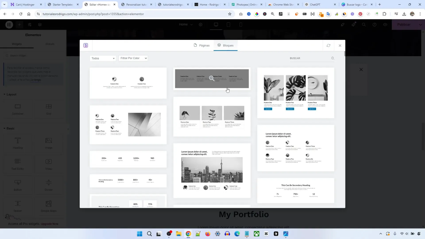This screenshot has height=239, width=425.
Task: Click the Publicar button
Action: pos(404,24)
